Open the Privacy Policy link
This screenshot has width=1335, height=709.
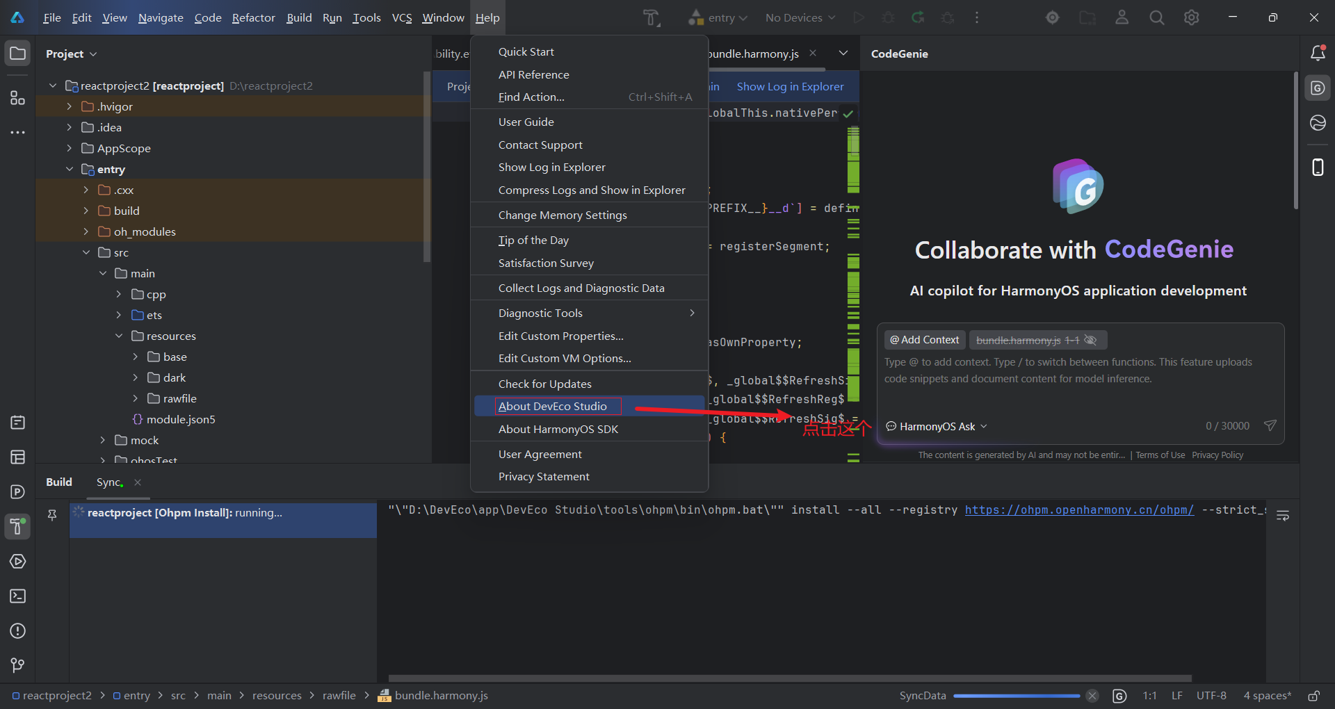pyautogui.click(x=1217, y=455)
